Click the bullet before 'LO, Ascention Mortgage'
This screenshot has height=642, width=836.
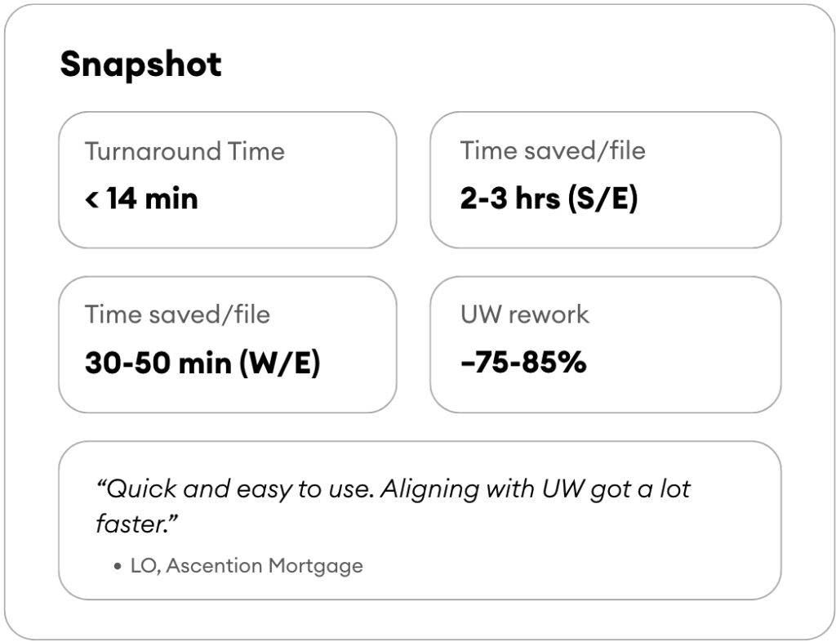118,567
